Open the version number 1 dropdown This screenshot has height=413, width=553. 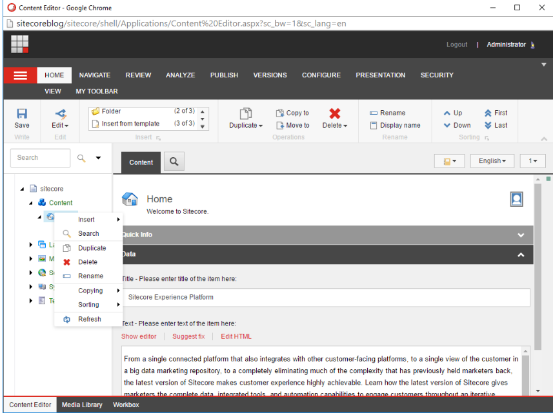pyautogui.click(x=532, y=161)
